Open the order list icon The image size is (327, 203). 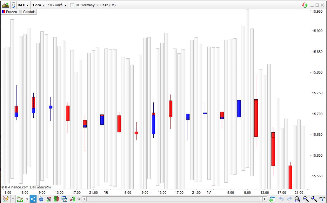49,199
